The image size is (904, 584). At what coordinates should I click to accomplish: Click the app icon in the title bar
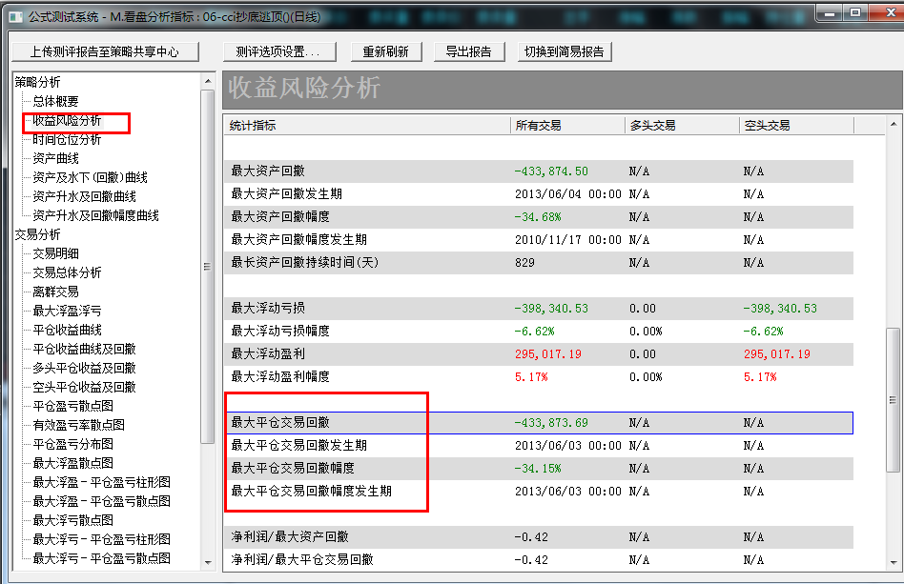coord(15,17)
